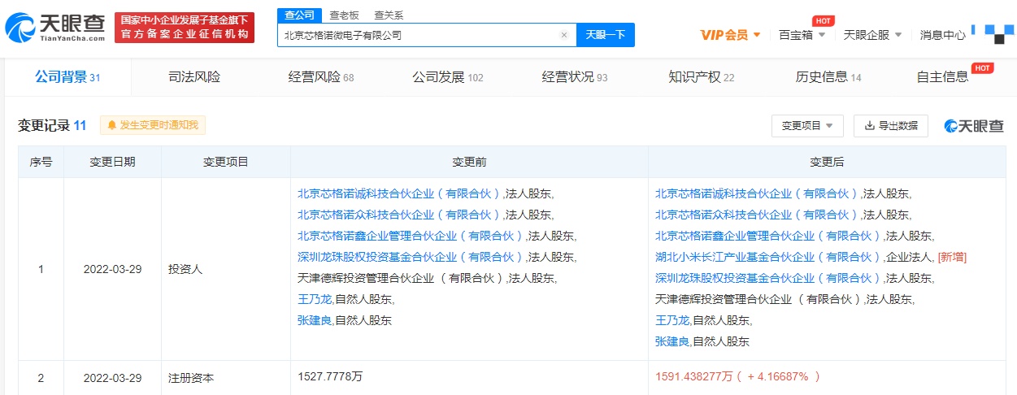Click the 天眼查 brand logo beside 导出数据

[974, 126]
